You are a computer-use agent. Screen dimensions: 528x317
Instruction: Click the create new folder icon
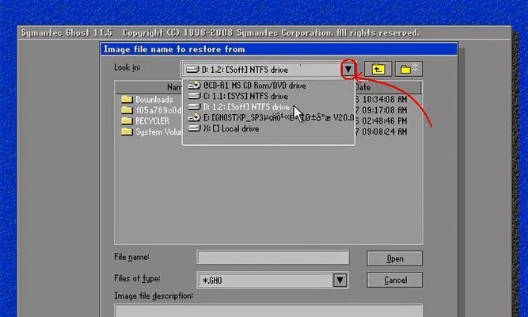[x=408, y=69]
